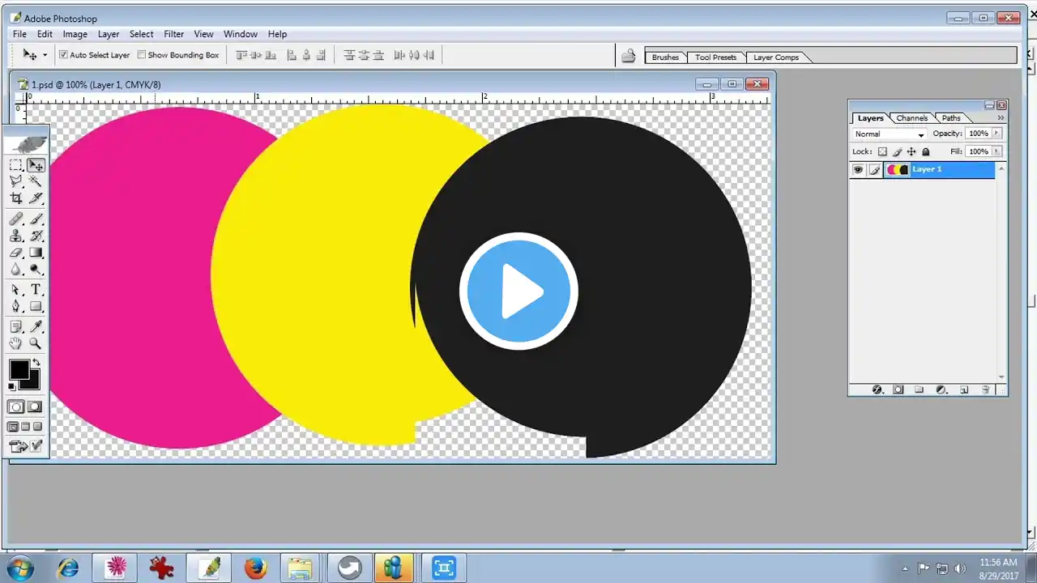Screen dimensions: 1037x583
Task: Switch to the Channels tab
Action: click(x=911, y=118)
